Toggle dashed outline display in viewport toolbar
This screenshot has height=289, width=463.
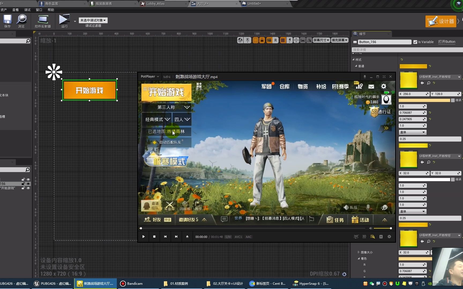256,40
